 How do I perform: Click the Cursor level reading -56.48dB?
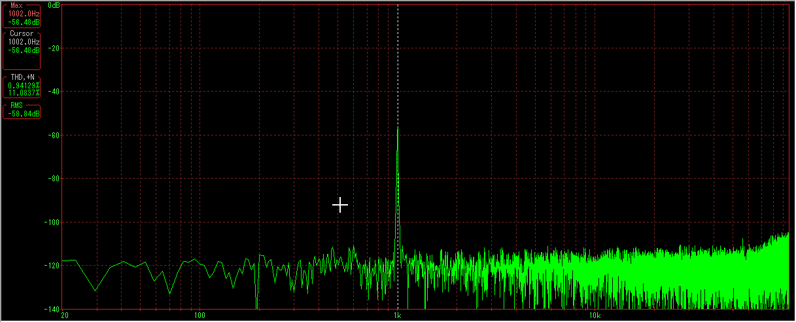click(x=24, y=49)
